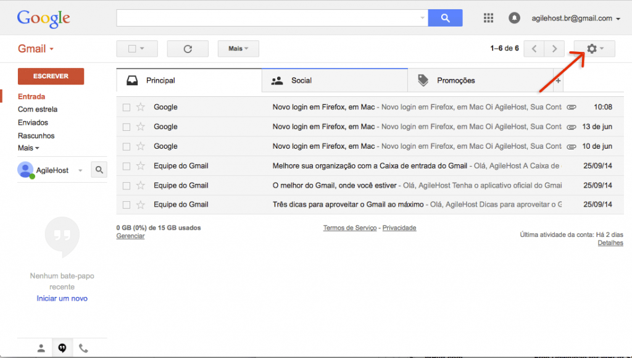Click the 10:08 email timestamp
This screenshot has width=632, height=358.
click(x=603, y=107)
